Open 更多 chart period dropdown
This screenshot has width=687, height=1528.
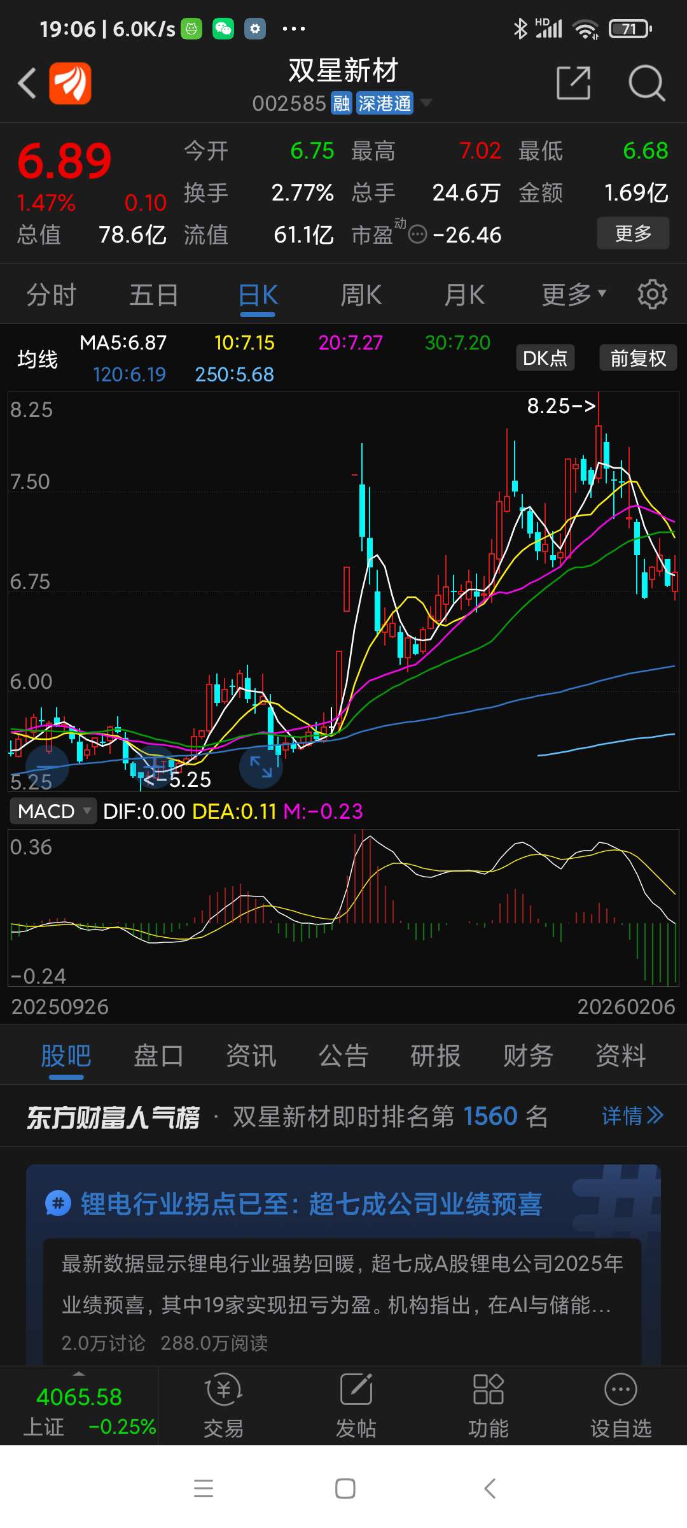(x=574, y=295)
